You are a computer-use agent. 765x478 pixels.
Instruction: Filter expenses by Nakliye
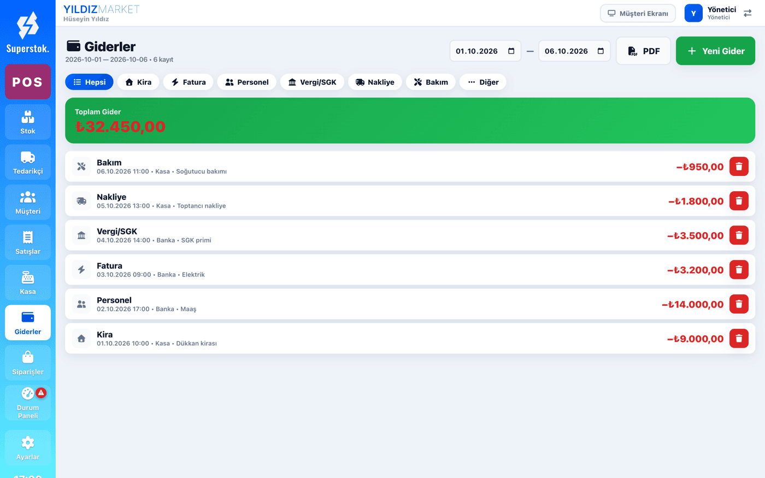coord(375,82)
